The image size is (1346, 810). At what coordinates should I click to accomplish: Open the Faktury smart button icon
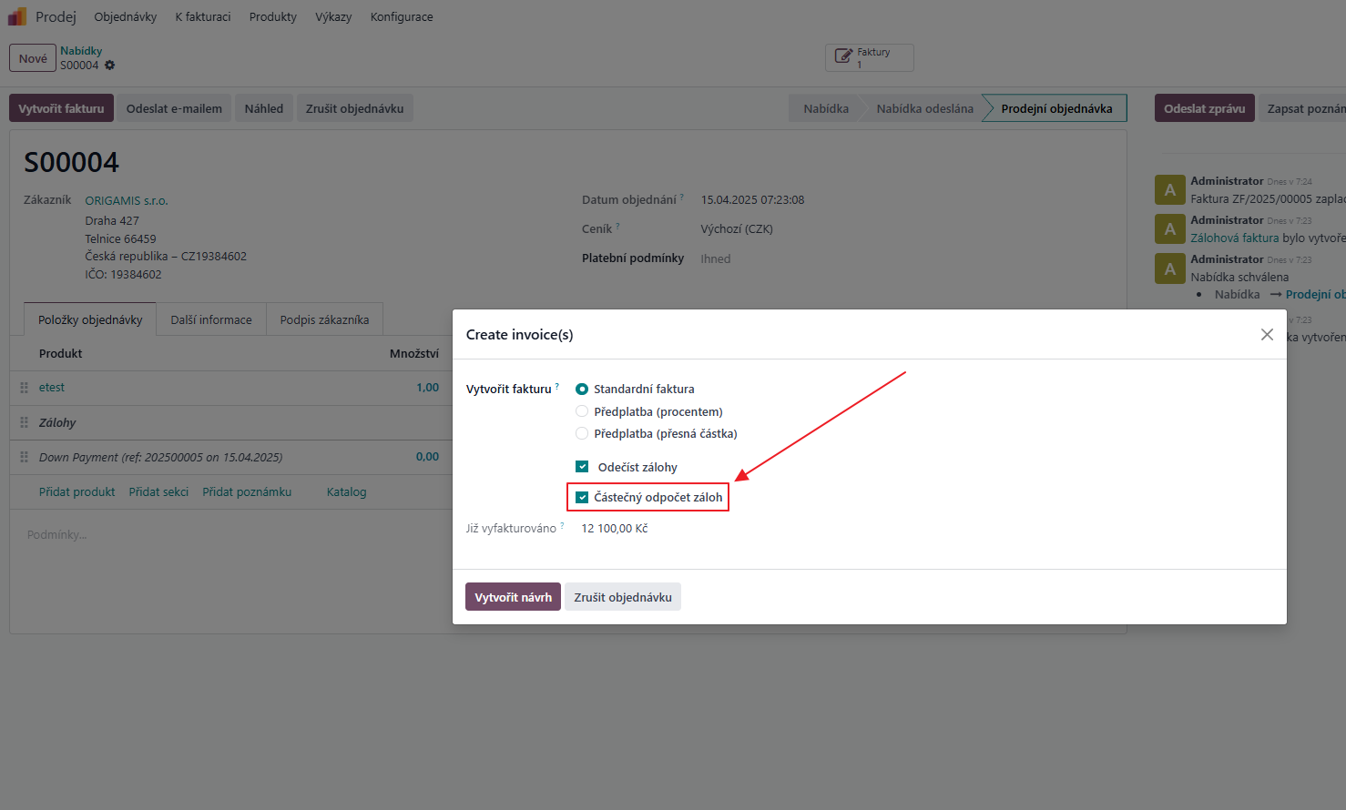[843, 57]
